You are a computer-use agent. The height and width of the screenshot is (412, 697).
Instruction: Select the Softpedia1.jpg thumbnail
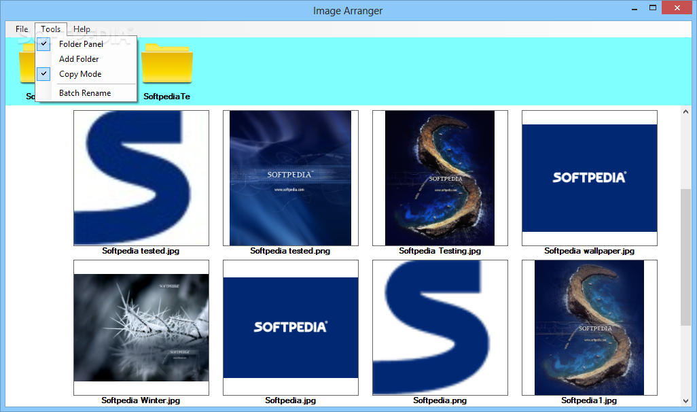coord(589,328)
